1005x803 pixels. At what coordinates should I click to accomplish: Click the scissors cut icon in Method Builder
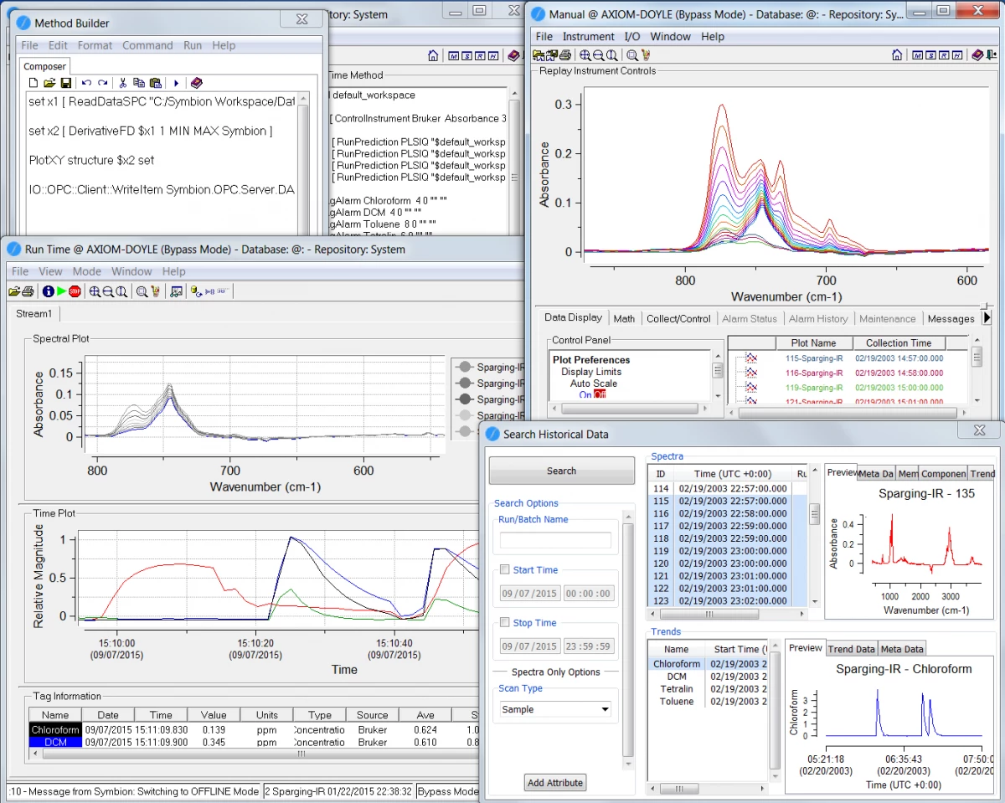[122, 83]
